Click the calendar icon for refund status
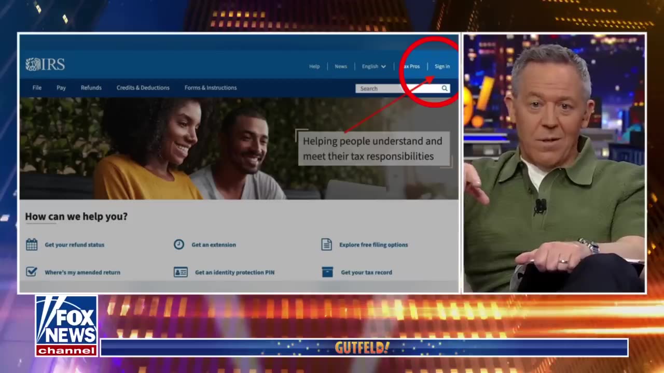 (x=32, y=245)
